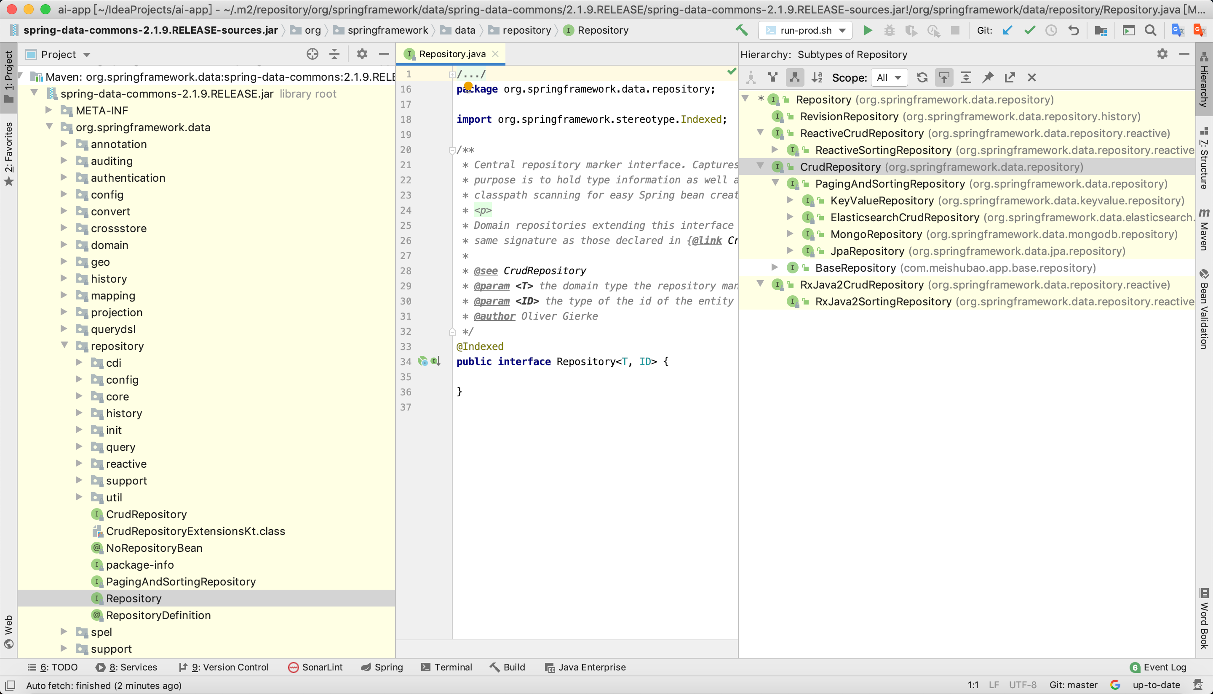Revert changes with the rollback arrow

[x=1073, y=30]
